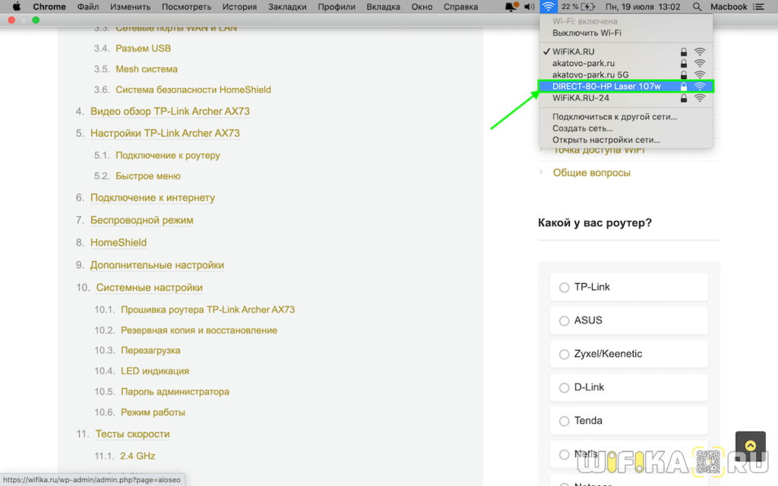The image size is (778, 486).
Task: Pick the D-Link poll option
Action: [x=564, y=388]
